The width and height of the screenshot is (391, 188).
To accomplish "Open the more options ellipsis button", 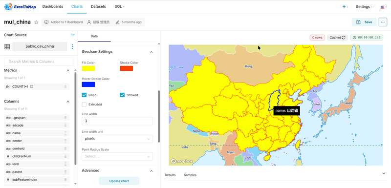I will pos(383,22).
